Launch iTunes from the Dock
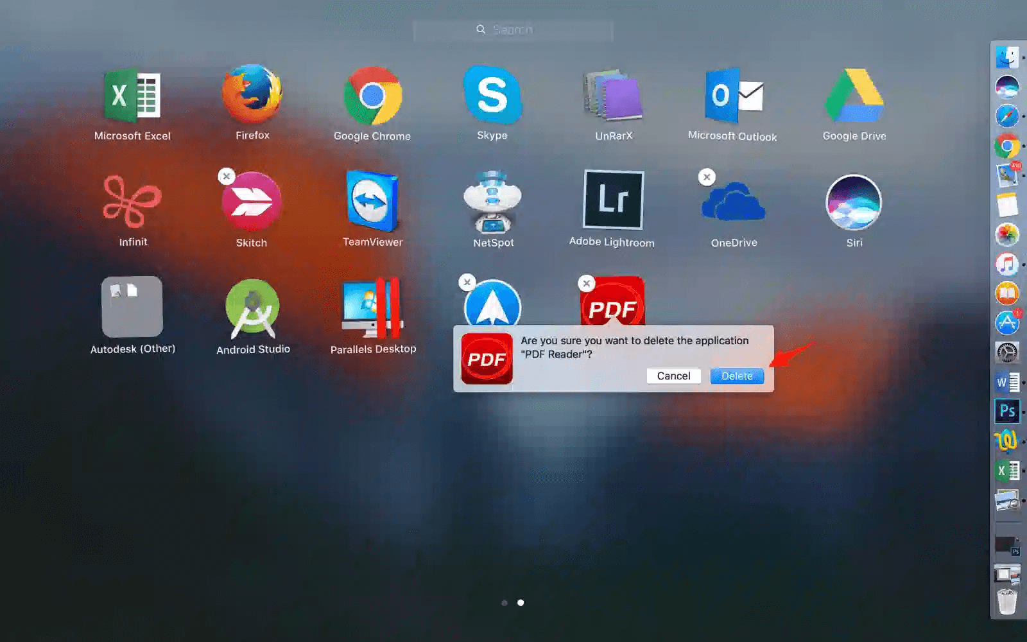Image resolution: width=1027 pixels, height=642 pixels. pyautogui.click(x=1007, y=264)
